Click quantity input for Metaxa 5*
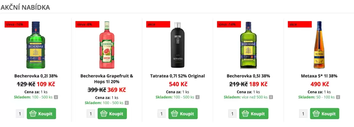This screenshot has width=354, height=127. tap(303, 114)
